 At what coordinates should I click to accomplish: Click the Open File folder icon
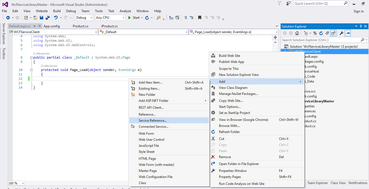click(x=35, y=18)
